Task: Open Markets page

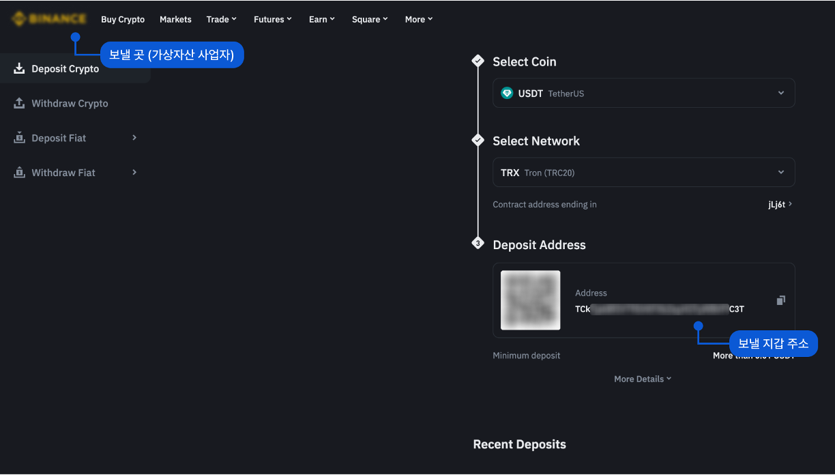Action: (175, 20)
